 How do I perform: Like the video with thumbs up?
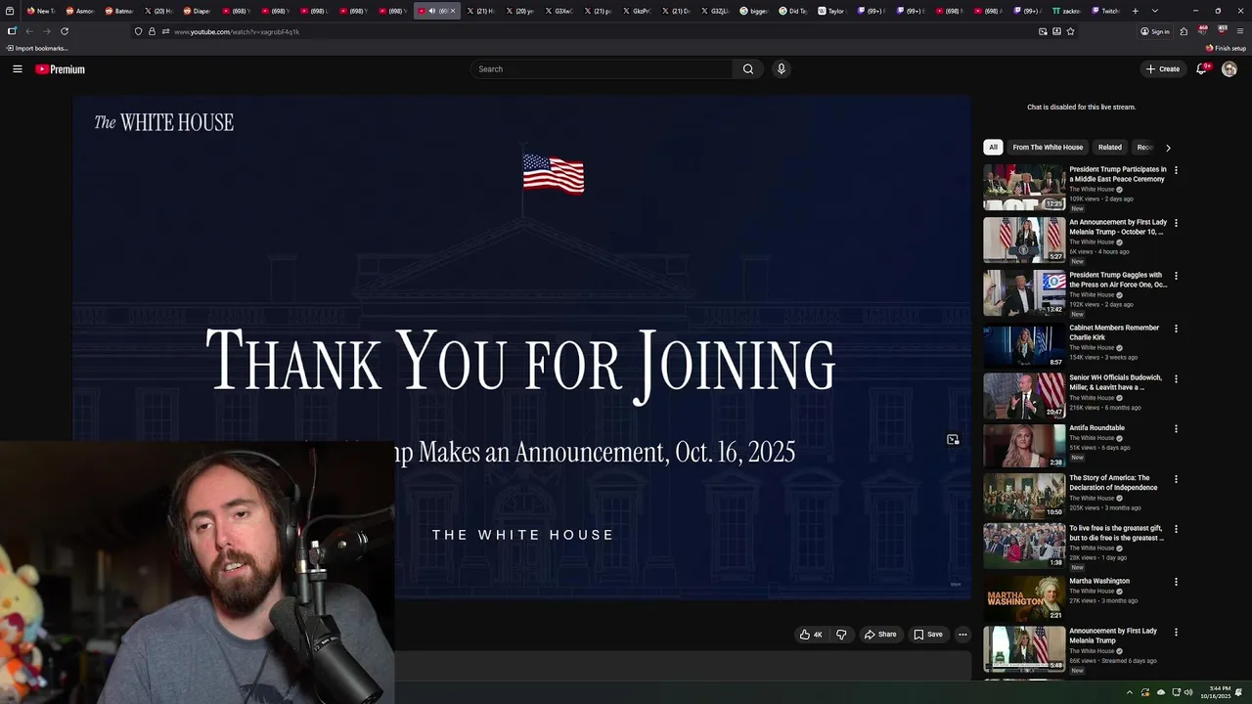pos(811,635)
